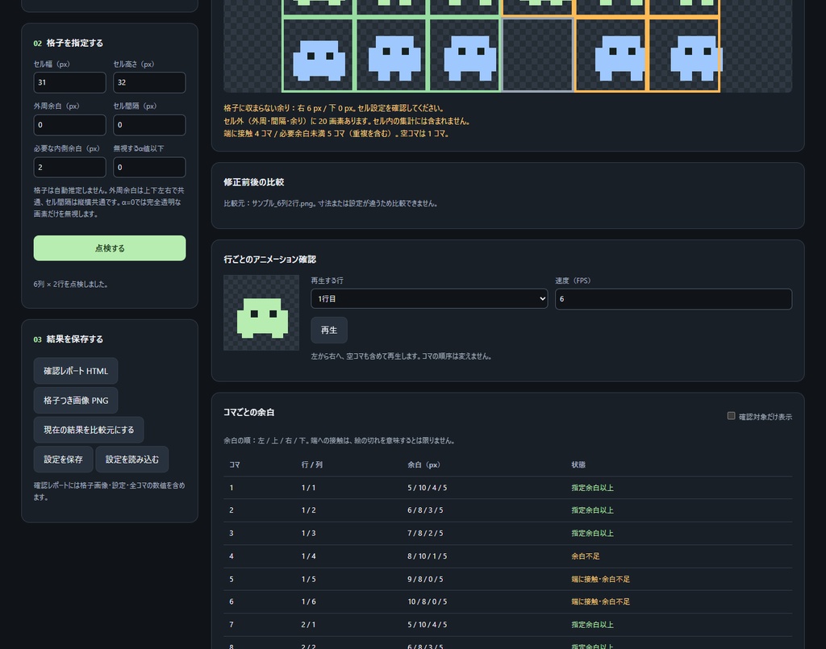Click the 修正前後の比較 heading
This screenshot has height=649, width=826.
(x=254, y=182)
